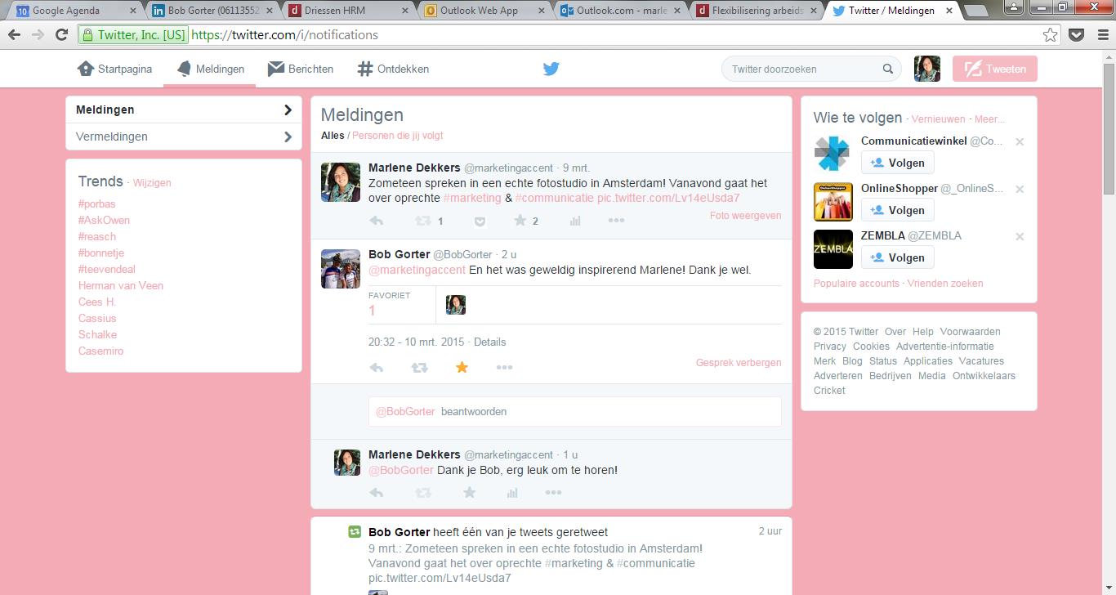
Task: Click Gesprek verbergen link
Action: (x=739, y=363)
